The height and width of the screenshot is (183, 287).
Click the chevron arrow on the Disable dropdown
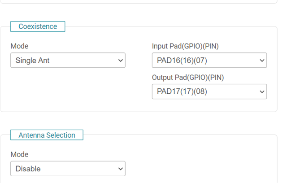(x=120, y=169)
